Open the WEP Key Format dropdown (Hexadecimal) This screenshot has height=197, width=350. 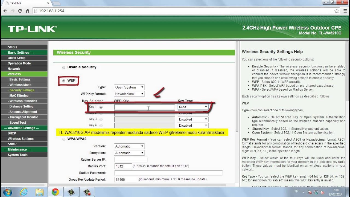(x=129, y=94)
